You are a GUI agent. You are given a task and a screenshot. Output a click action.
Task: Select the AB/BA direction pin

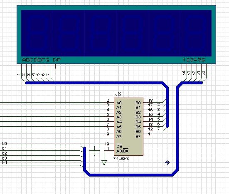click(109, 150)
